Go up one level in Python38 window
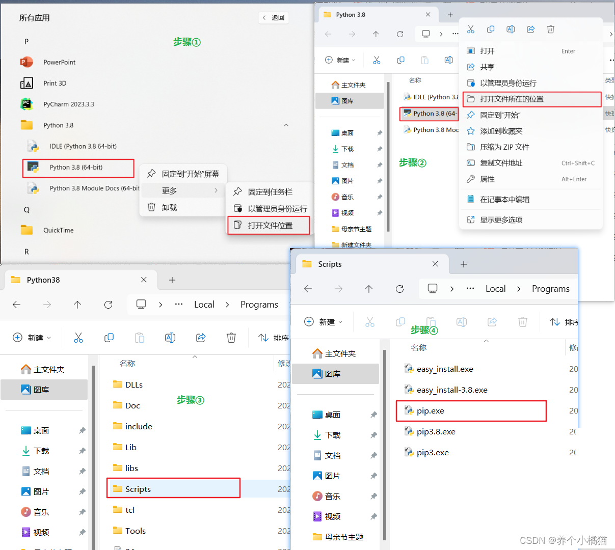 click(x=77, y=305)
